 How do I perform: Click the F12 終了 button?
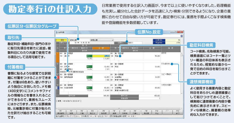click(x=178, y=112)
